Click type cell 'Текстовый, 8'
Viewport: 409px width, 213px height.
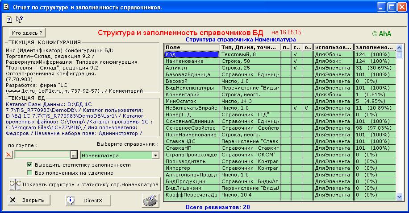[250, 54]
